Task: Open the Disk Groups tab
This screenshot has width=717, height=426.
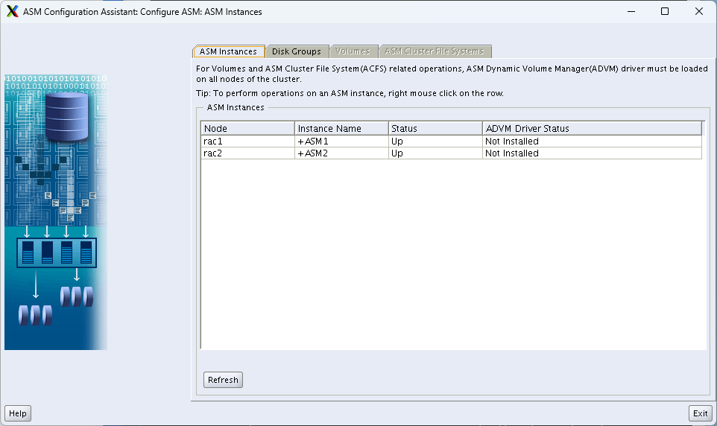Action: click(297, 51)
